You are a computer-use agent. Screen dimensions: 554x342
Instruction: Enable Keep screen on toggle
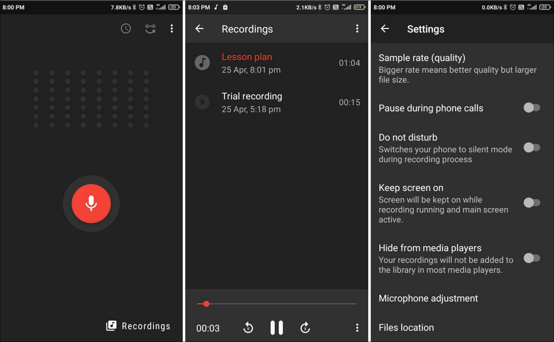pyautogui.click(x=533, y=203)
